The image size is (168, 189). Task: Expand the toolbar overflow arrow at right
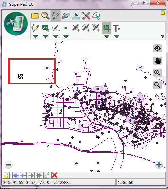(163, 37)
